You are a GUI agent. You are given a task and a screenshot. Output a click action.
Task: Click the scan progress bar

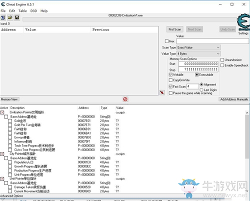coord(129,19)
